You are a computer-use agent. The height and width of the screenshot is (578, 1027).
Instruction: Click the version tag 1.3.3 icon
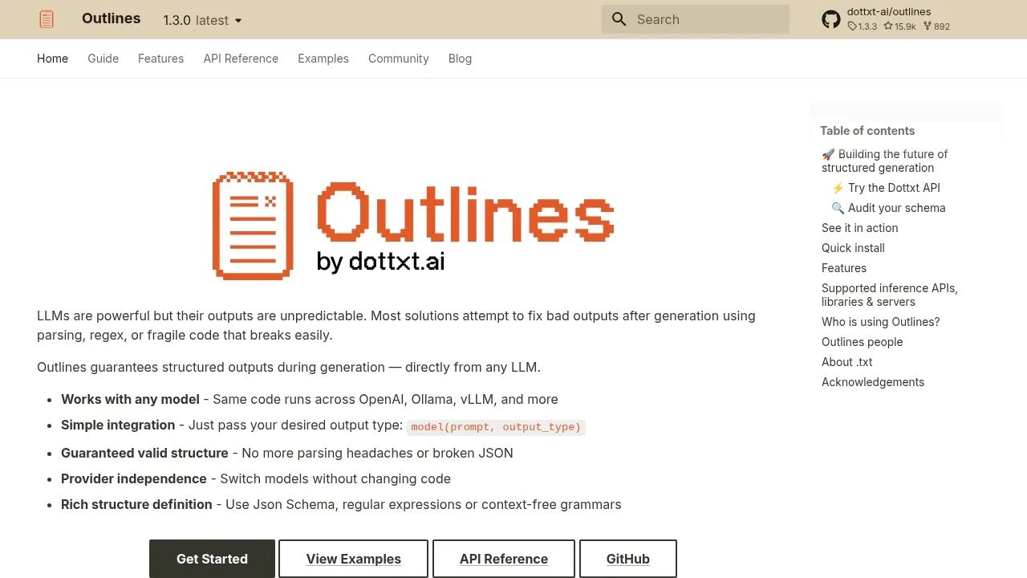(852, 26)
